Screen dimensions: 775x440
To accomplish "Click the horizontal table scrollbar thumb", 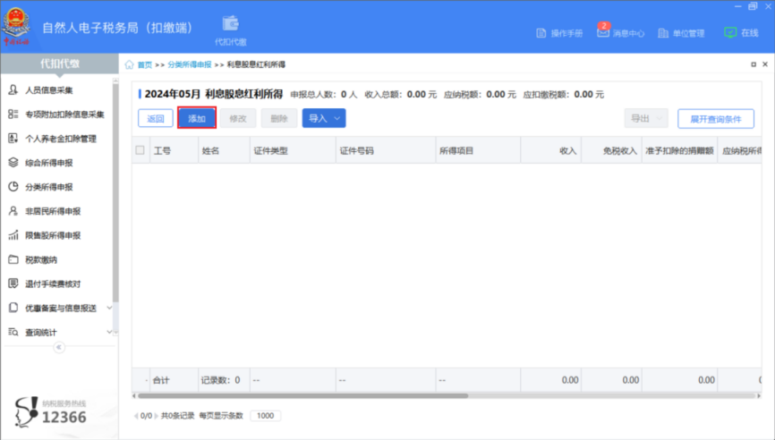I will tap(302, 395).
